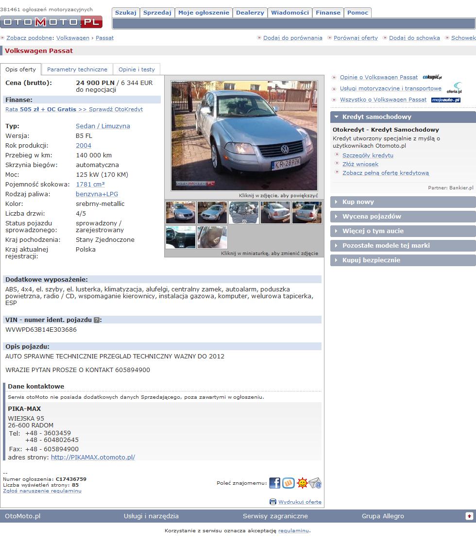The height and width of the screenshot is (543, 476).
Task: Select the Opis oferty tab
Action: [x=20, y=69]
